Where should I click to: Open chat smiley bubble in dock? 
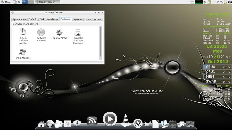click(x=77, y=123)
